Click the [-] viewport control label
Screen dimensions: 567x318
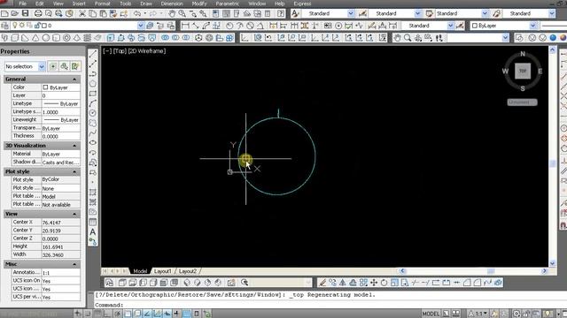pyautogui.click(x=107, y=51)
